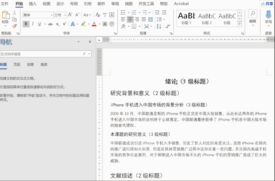Switch to the 审阅 ribbon tab
Screen dimensions: 275x181
click(x=115, y=4)
